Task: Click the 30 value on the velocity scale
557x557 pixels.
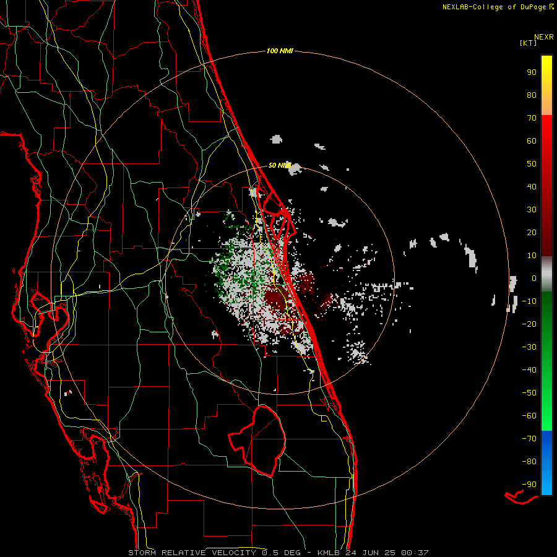Action: tap(532, 210)
